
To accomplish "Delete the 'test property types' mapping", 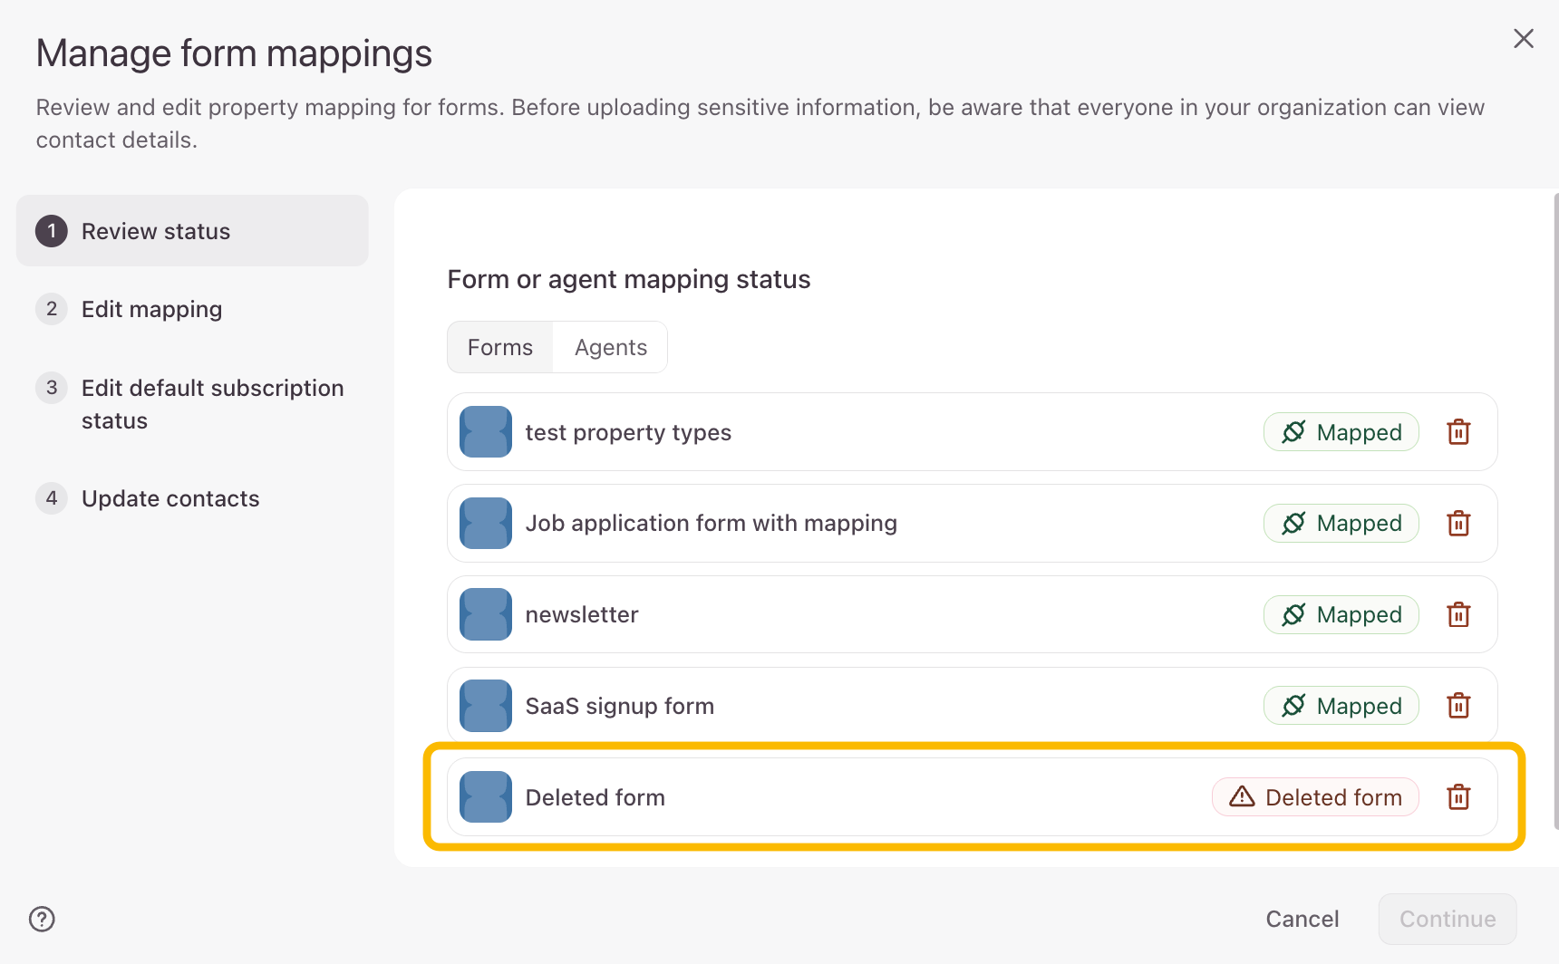I will pos(1458,432).
